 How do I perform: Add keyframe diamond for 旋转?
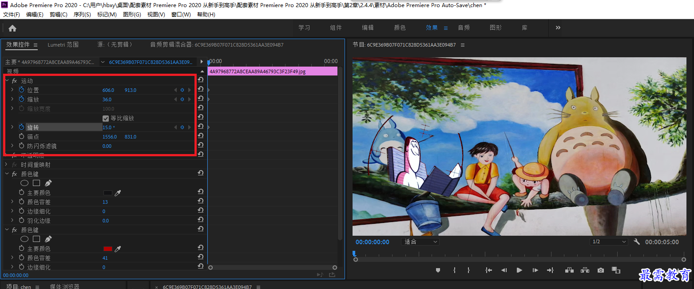tap(182, 127)
